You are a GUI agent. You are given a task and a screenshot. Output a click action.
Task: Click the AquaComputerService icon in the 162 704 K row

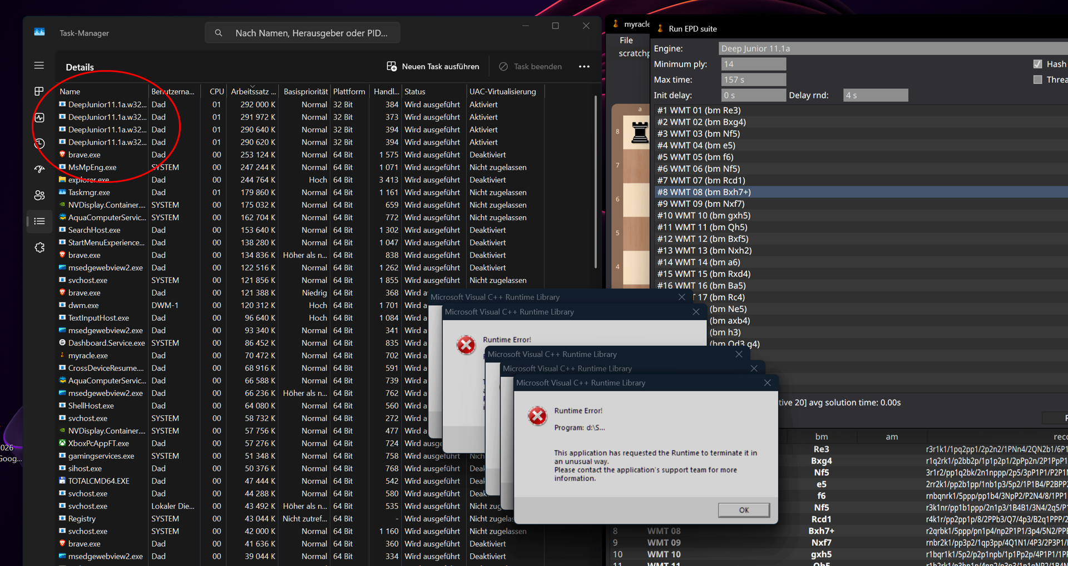62,217
